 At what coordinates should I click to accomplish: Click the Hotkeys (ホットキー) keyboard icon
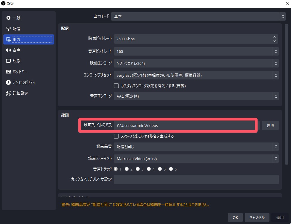[8, 72]
